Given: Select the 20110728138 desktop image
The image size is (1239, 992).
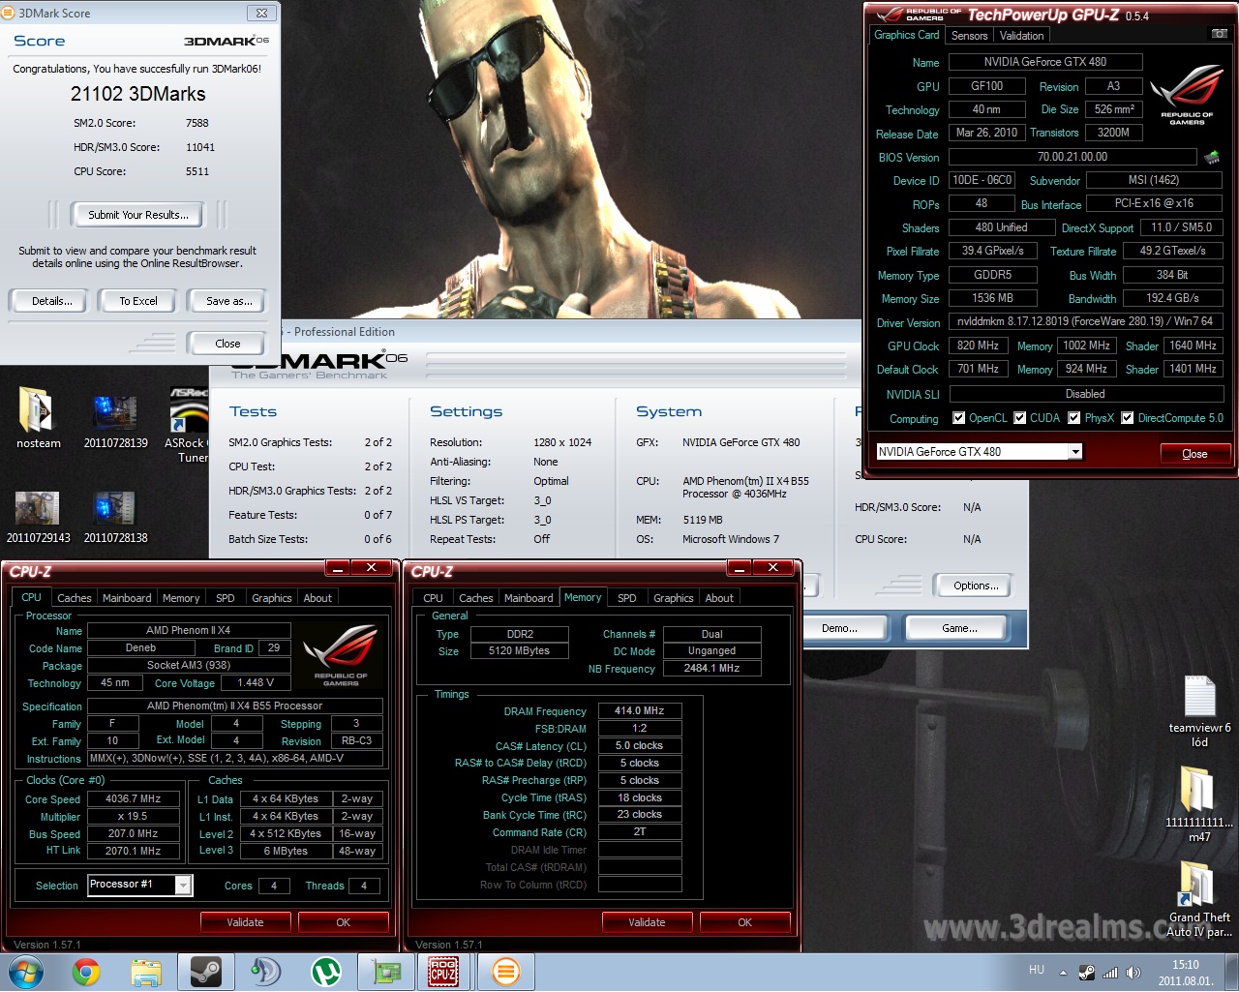Looking at the screenshot, I should point(115,517).
